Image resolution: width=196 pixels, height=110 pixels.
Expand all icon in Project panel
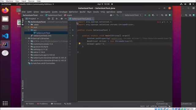pos(53,19)
